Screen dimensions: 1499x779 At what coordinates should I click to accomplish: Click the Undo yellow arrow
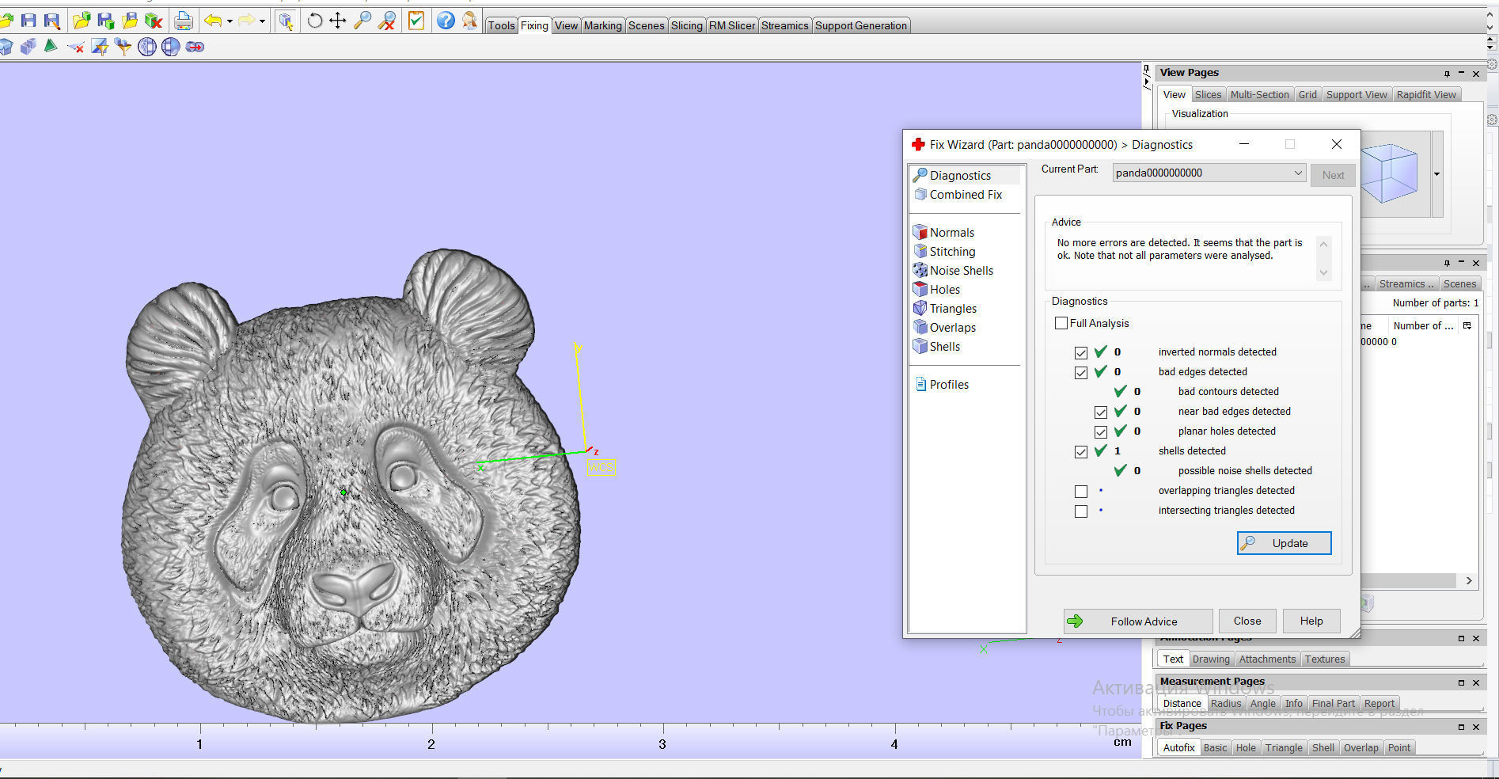(x=212, y=21)
